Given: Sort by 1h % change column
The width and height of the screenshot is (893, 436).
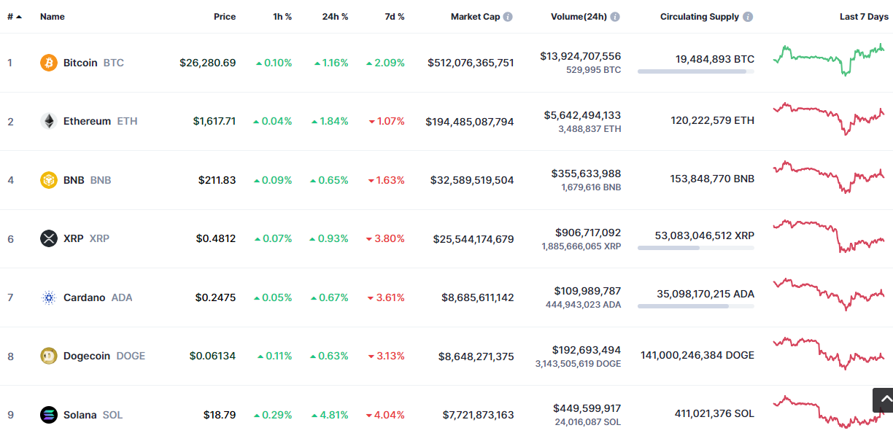Looking at the screenshot, I should tap(282, 17).
